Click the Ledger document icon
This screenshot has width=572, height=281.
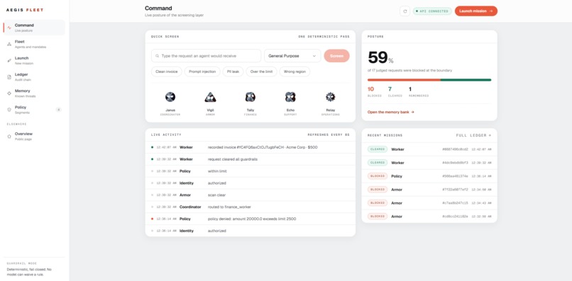(x=9, y=77)
